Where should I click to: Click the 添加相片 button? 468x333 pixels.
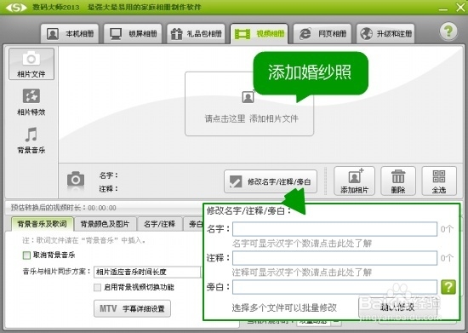354,181
